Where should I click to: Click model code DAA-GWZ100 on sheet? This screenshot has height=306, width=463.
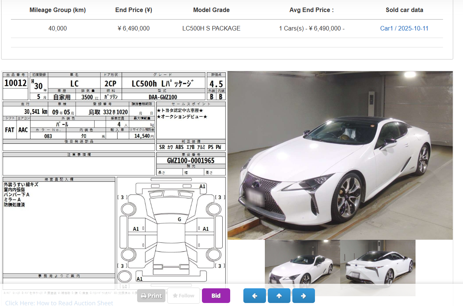(x=163, y=97)
